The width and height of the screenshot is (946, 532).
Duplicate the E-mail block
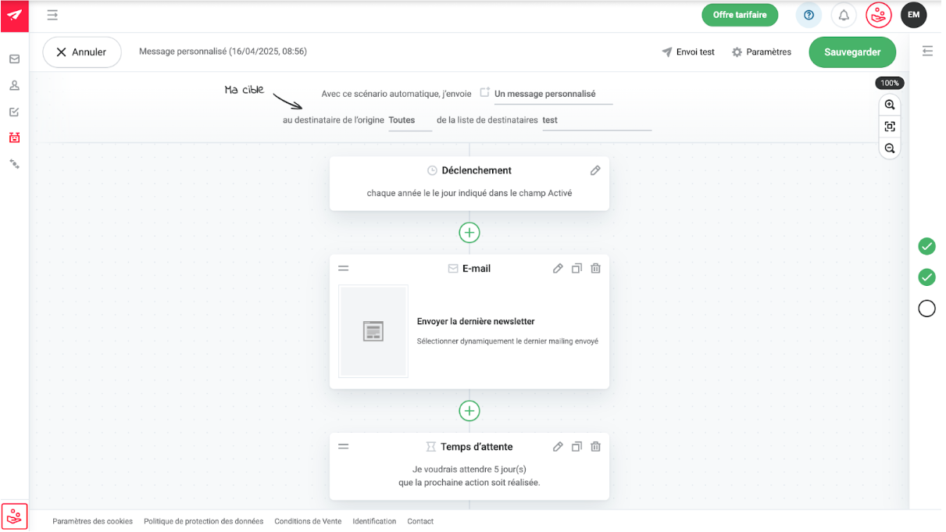tap(577, 269)
